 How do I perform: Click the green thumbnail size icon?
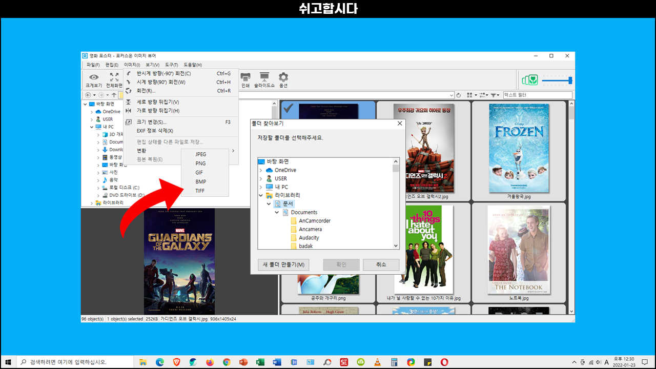pos(529,80)
